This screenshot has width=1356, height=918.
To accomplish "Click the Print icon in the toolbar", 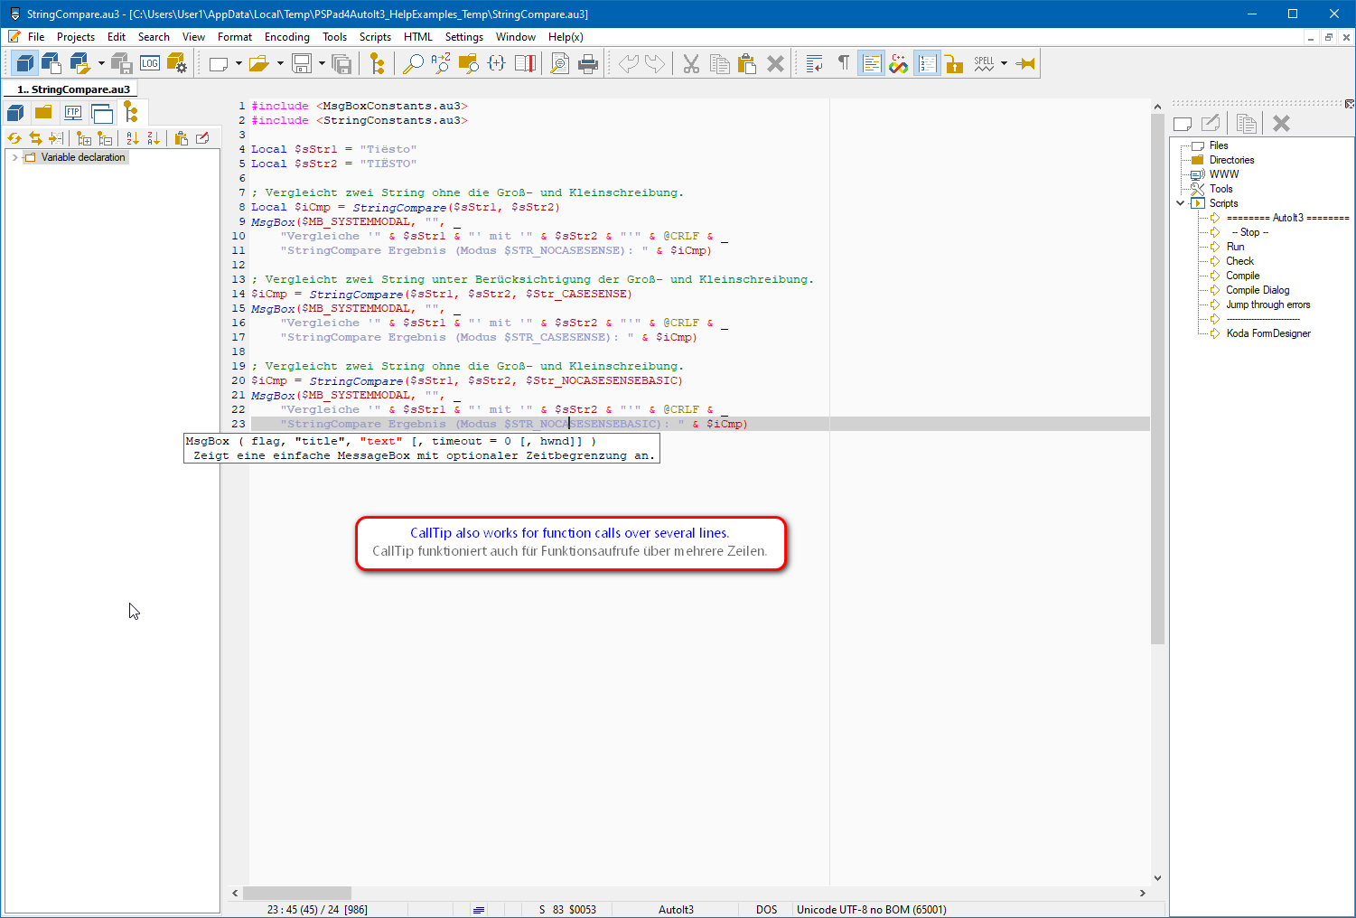I will pos(588,63).
